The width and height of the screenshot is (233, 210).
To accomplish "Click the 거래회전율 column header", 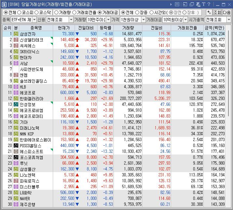I will [x=187, y=28].
